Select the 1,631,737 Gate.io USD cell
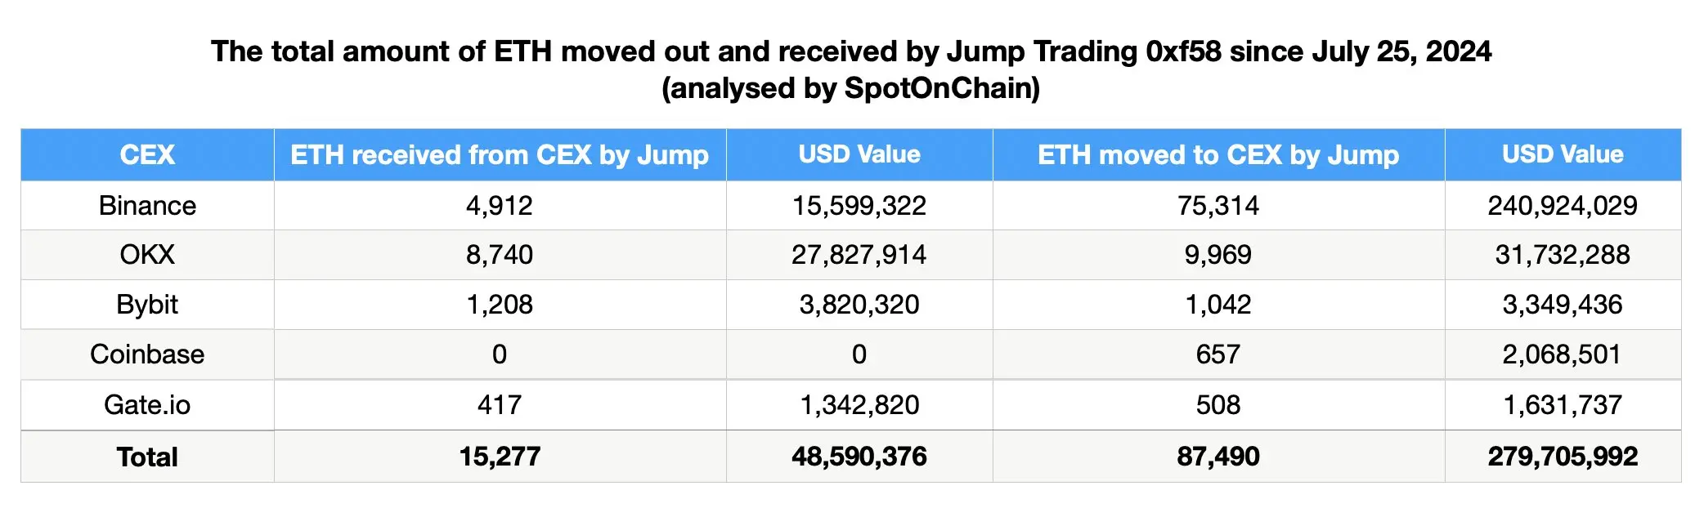Screen dimensions: 1704x508 point(1563,405)
